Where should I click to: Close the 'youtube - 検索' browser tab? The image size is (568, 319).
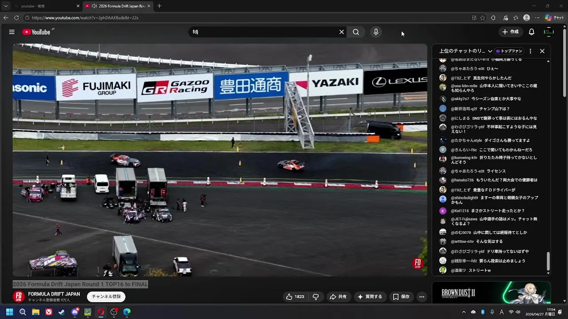coord(78,6)
